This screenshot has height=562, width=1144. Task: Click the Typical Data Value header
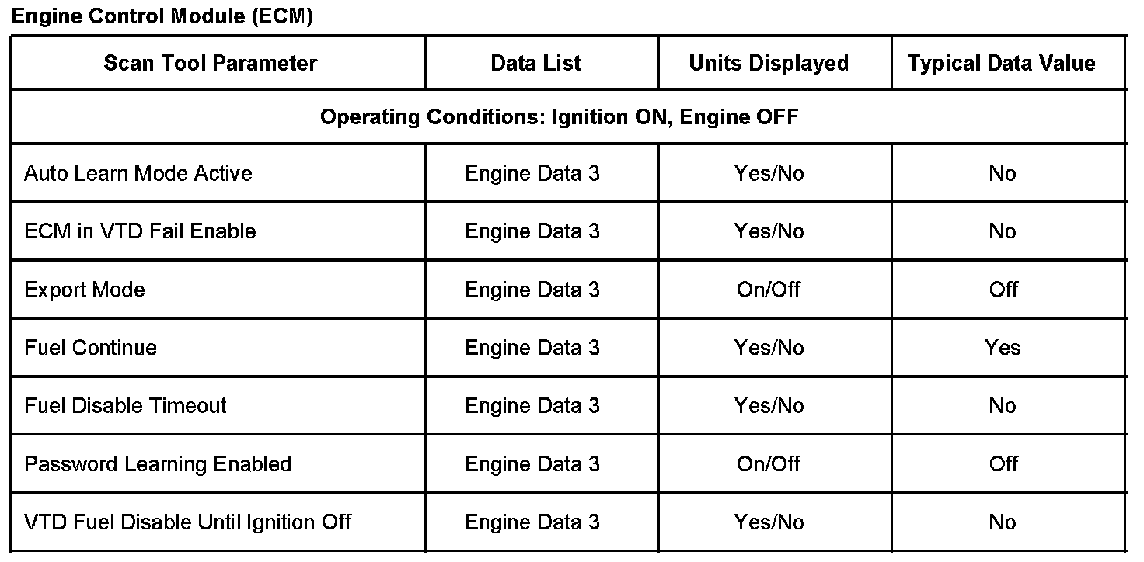click(x=1001, y=63)
